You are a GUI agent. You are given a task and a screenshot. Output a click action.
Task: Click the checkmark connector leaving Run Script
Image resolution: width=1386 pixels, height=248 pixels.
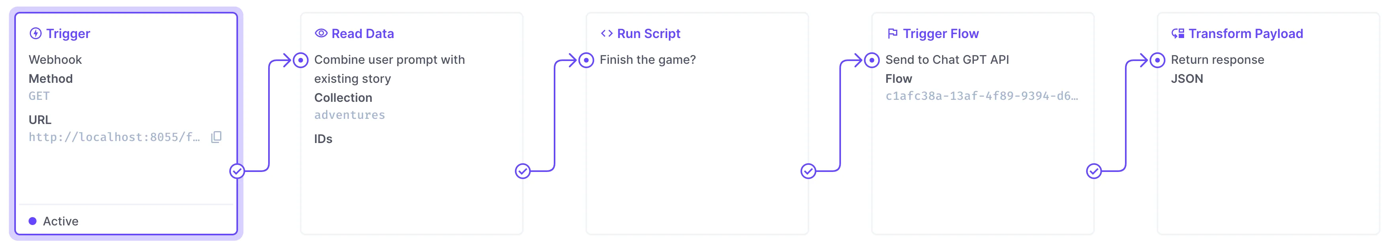(809, 172)
